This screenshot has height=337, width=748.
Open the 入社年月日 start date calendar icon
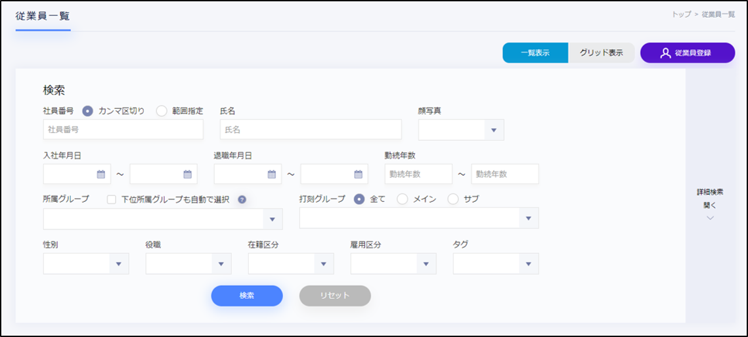[101, 174]
